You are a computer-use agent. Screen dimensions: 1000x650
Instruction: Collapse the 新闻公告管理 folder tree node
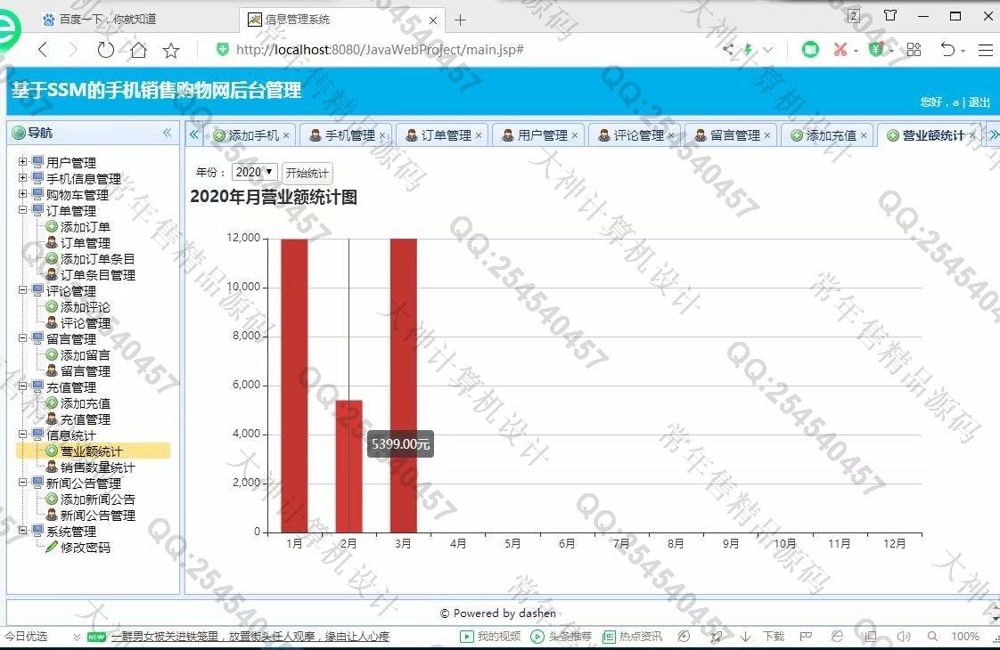point(23,483)
